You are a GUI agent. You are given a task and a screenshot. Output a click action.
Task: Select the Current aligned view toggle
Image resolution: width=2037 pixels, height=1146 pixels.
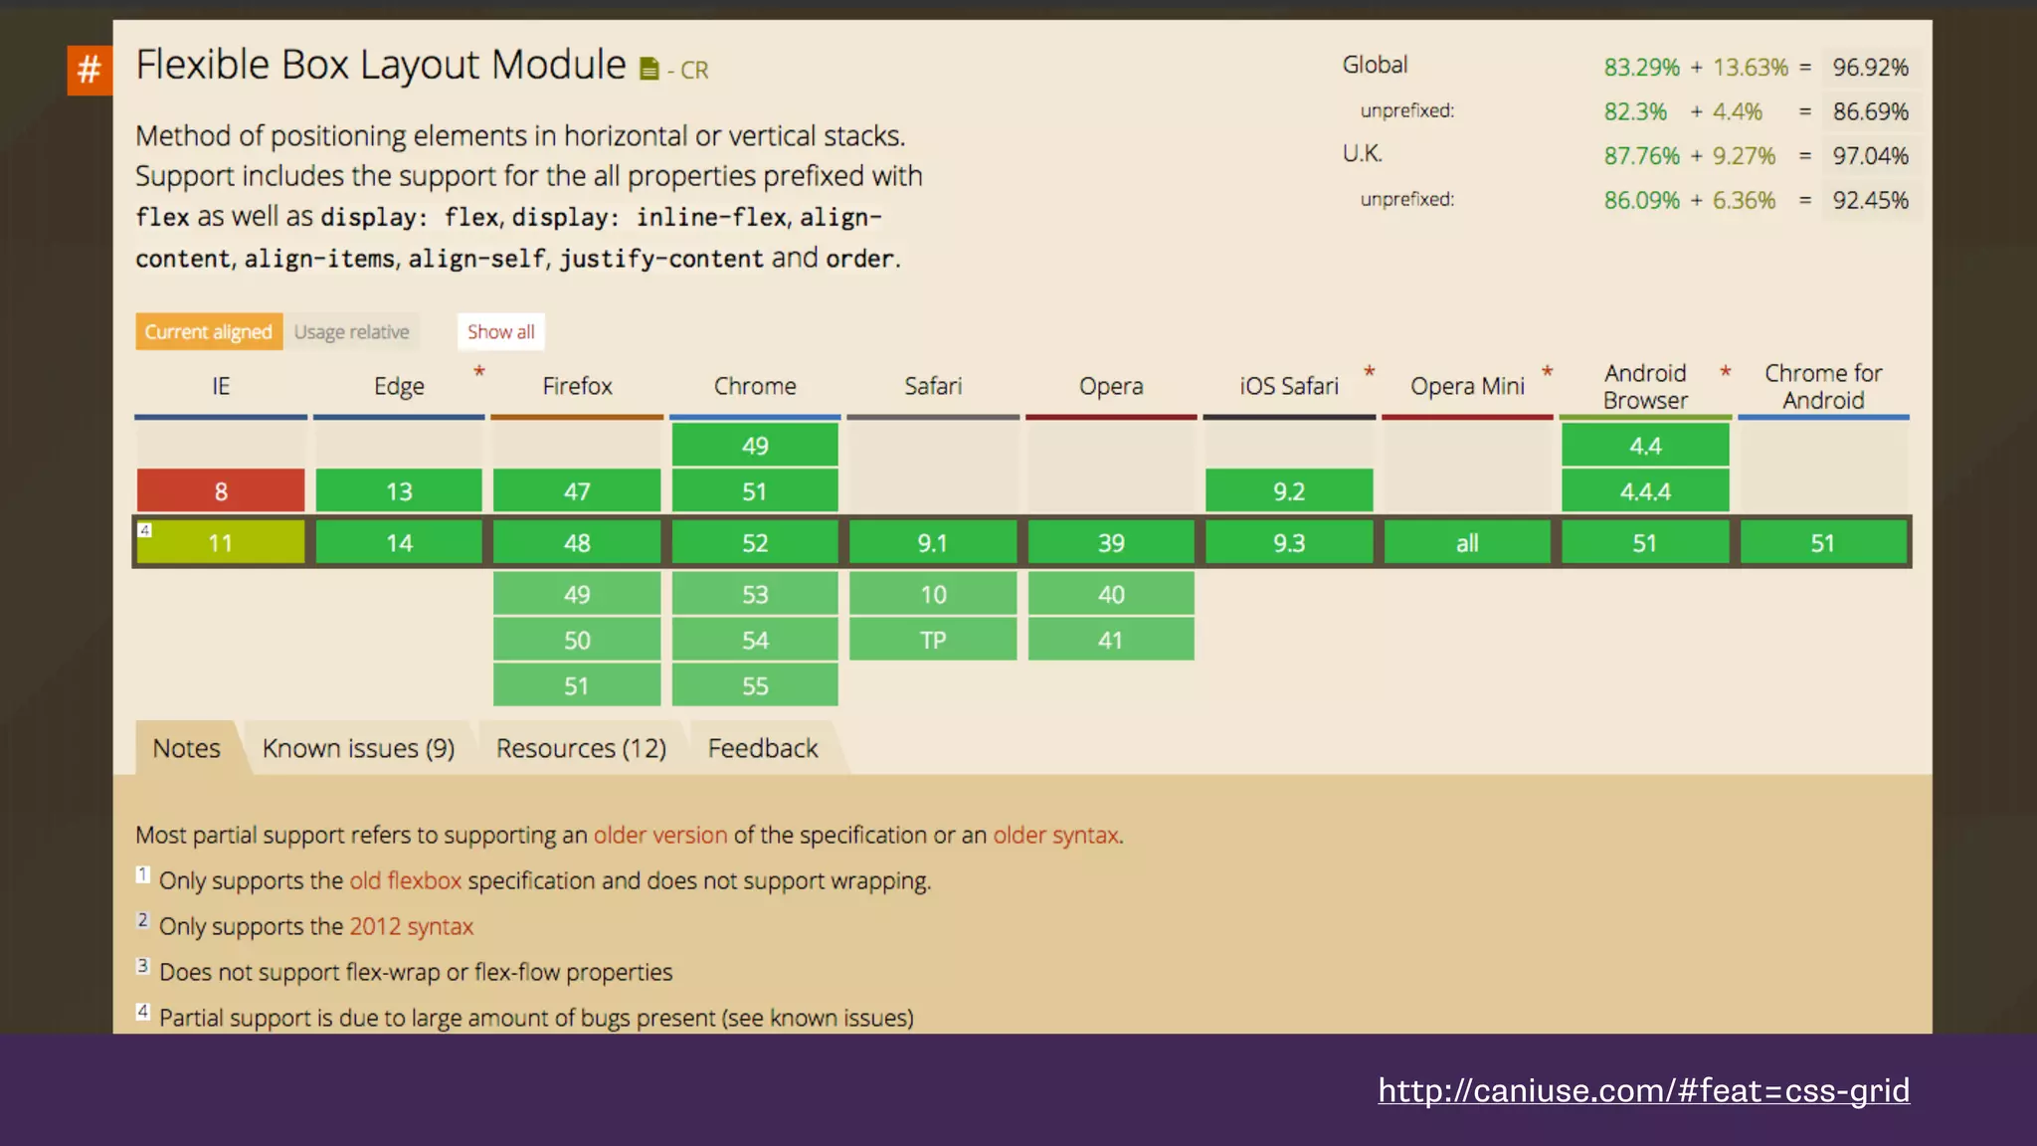point(208,332)
